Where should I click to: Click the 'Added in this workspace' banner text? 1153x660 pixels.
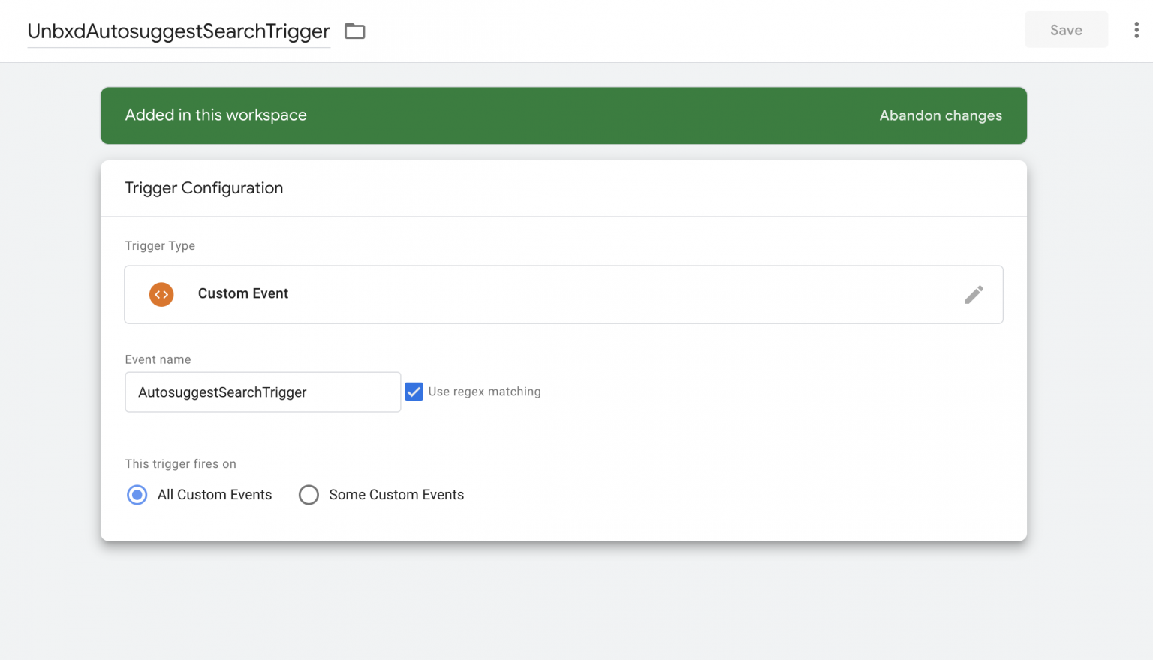point(215,115)
